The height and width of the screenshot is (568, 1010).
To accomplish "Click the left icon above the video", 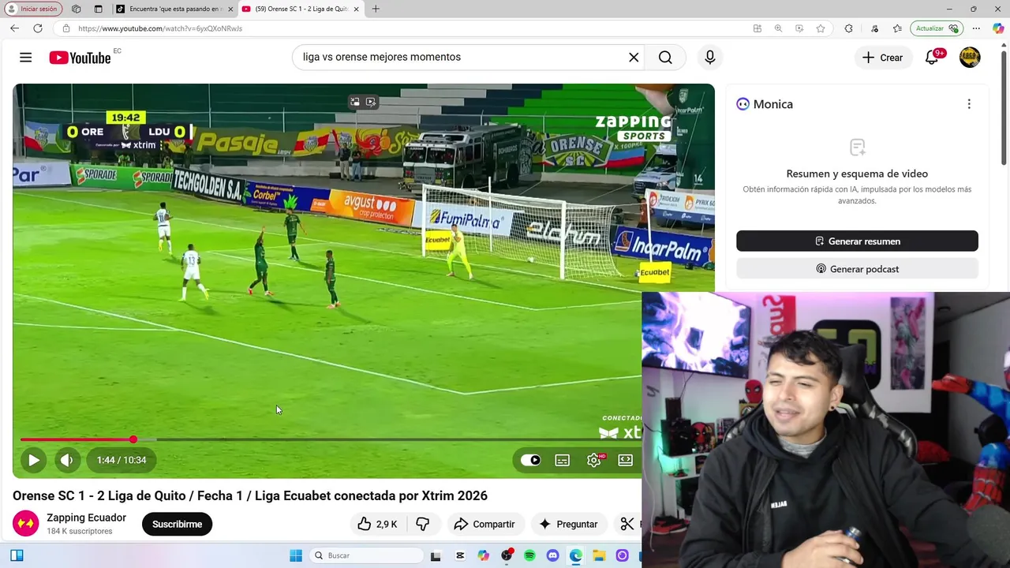I will pyautogui.click(x=355, y=102).
